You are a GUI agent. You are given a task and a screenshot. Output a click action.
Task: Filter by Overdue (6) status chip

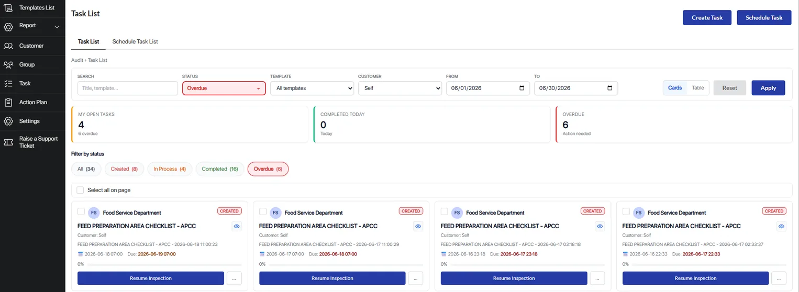point(268,169)
